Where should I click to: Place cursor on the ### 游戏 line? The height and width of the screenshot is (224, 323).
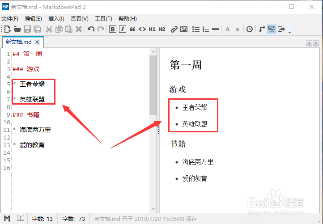pos(26,69)
